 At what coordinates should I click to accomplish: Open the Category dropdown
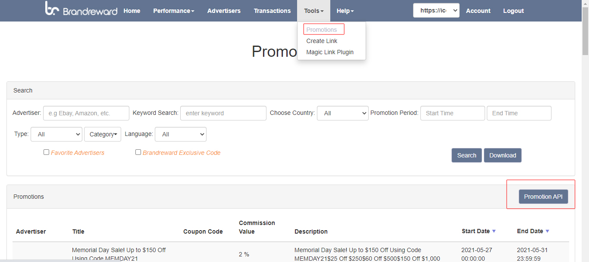point(103,134)
